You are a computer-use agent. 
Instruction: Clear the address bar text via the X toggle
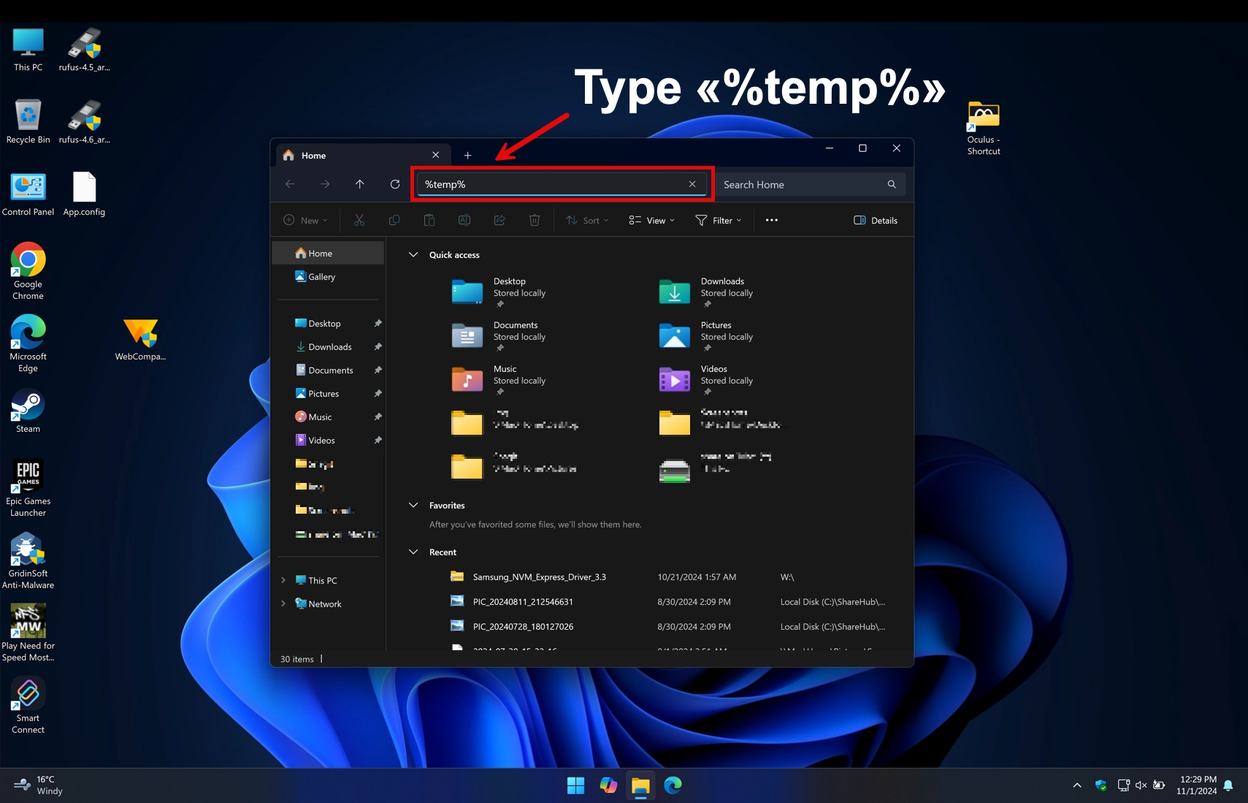click(x=692, y=184)
